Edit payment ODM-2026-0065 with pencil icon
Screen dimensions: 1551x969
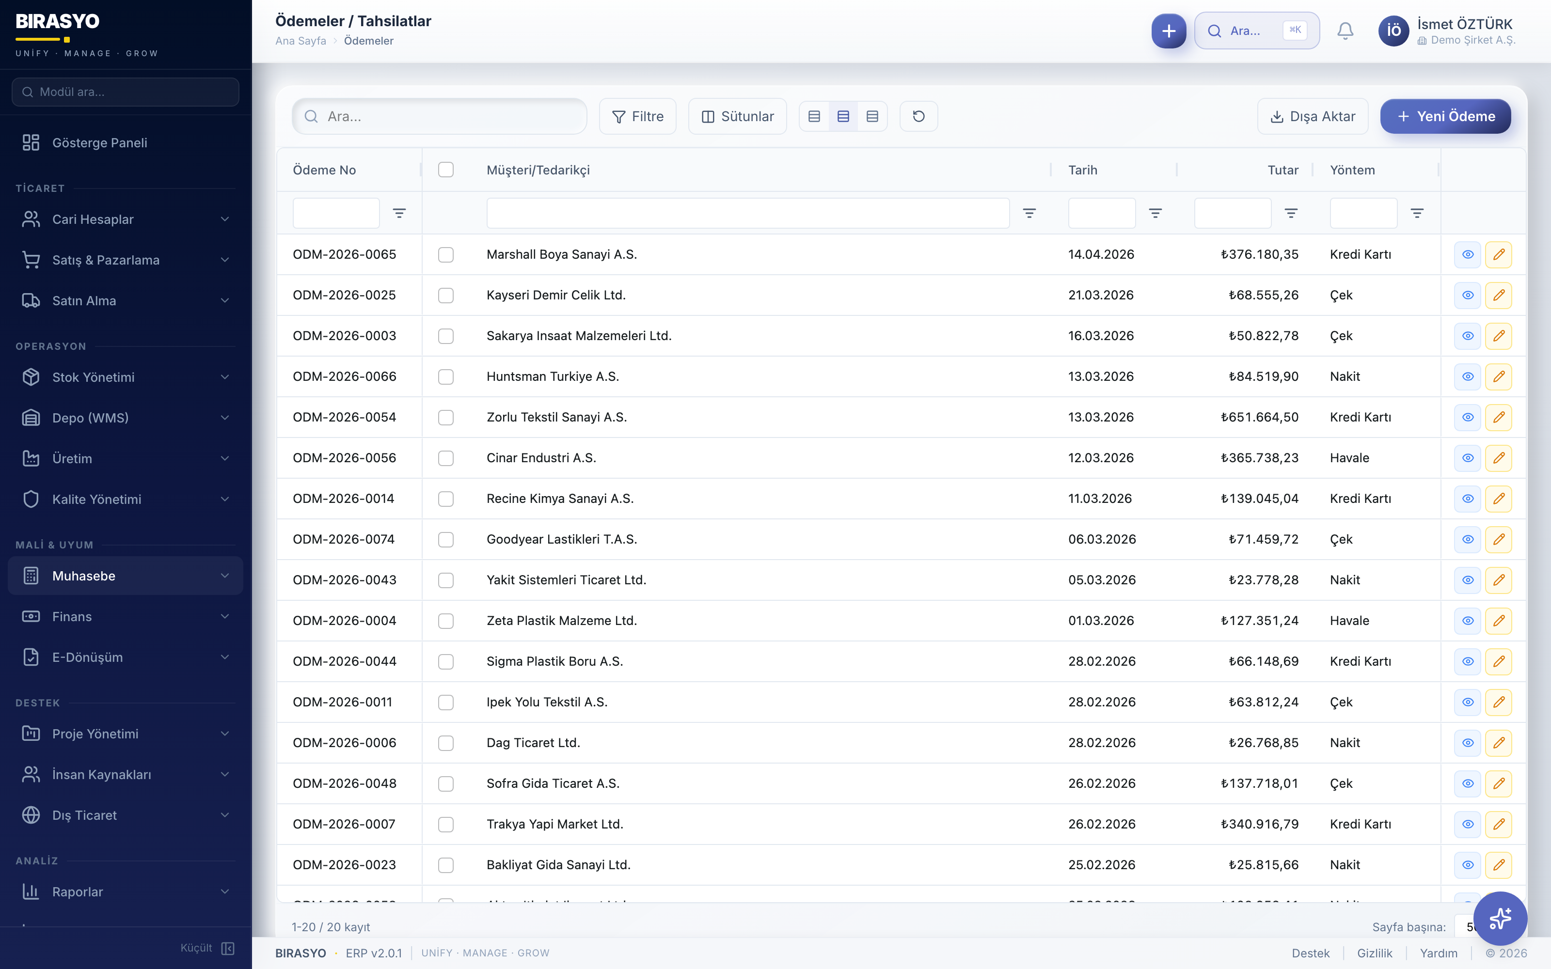(x=1499, y=254)
